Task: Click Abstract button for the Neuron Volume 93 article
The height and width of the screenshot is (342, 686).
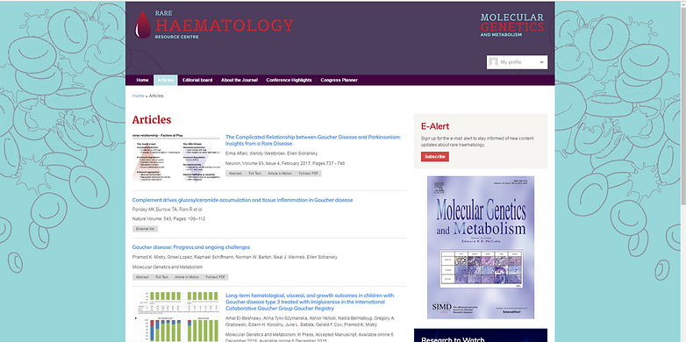Action: tap(235, 174)
